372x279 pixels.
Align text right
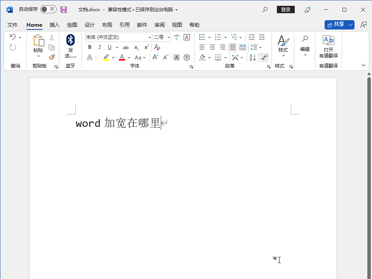click(x=222, y=47)
